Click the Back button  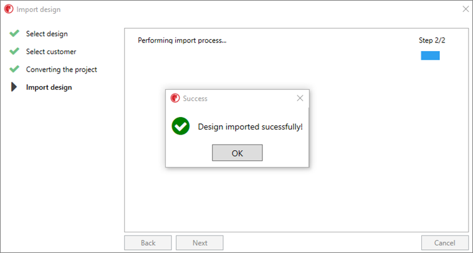coord(148,243)
